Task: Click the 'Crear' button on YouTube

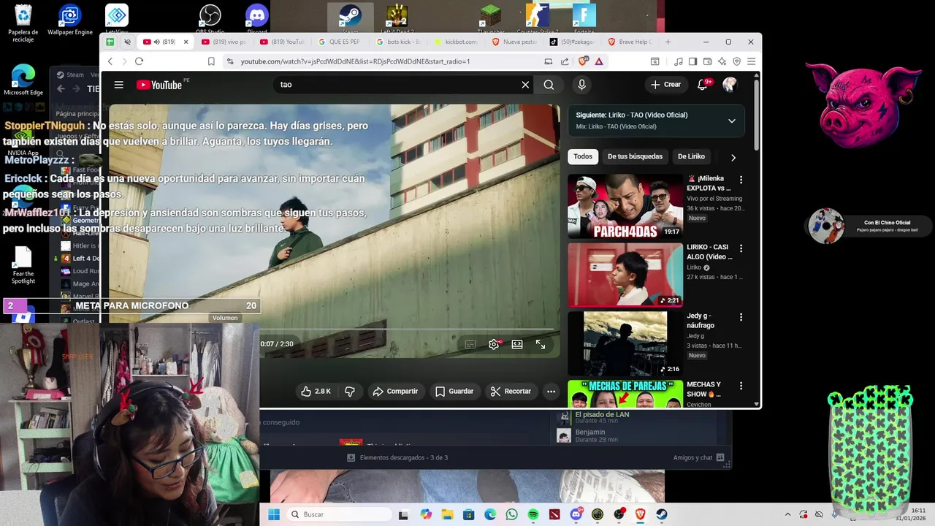Action: click(x=666, y=85)
